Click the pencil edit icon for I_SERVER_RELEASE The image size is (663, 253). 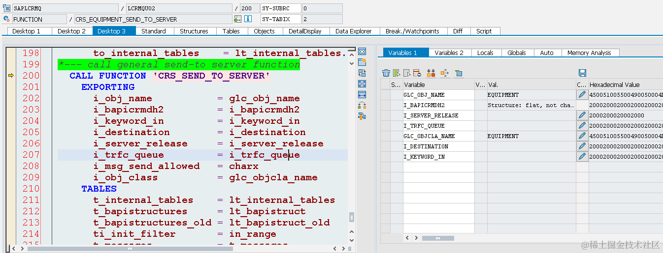582,115
